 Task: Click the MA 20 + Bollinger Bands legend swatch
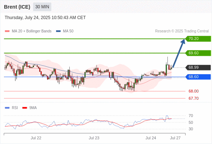pyautogui.click(x=7, y=31)
